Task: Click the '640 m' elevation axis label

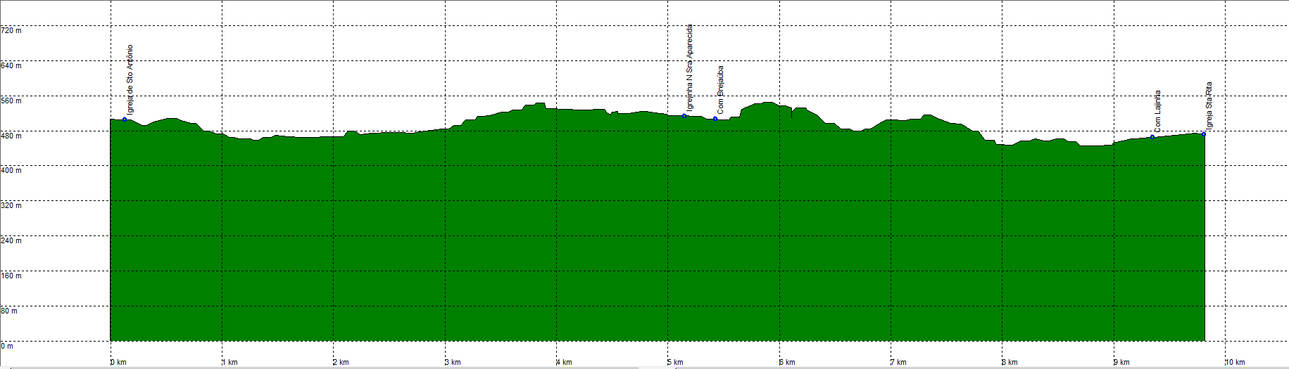Action: pos(11,65)
